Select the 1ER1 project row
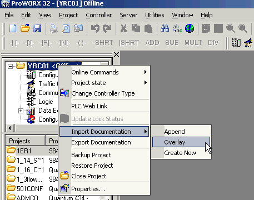Image resolution: width=254 pixels, height=200 pixels. coord(32,151)
